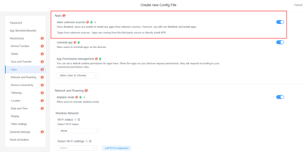Click Cancel at the top right
This screenshot has height=152, width=305.
tap(298, 5)
